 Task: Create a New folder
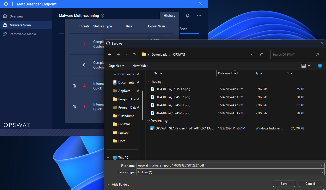[x=140, y=66]
